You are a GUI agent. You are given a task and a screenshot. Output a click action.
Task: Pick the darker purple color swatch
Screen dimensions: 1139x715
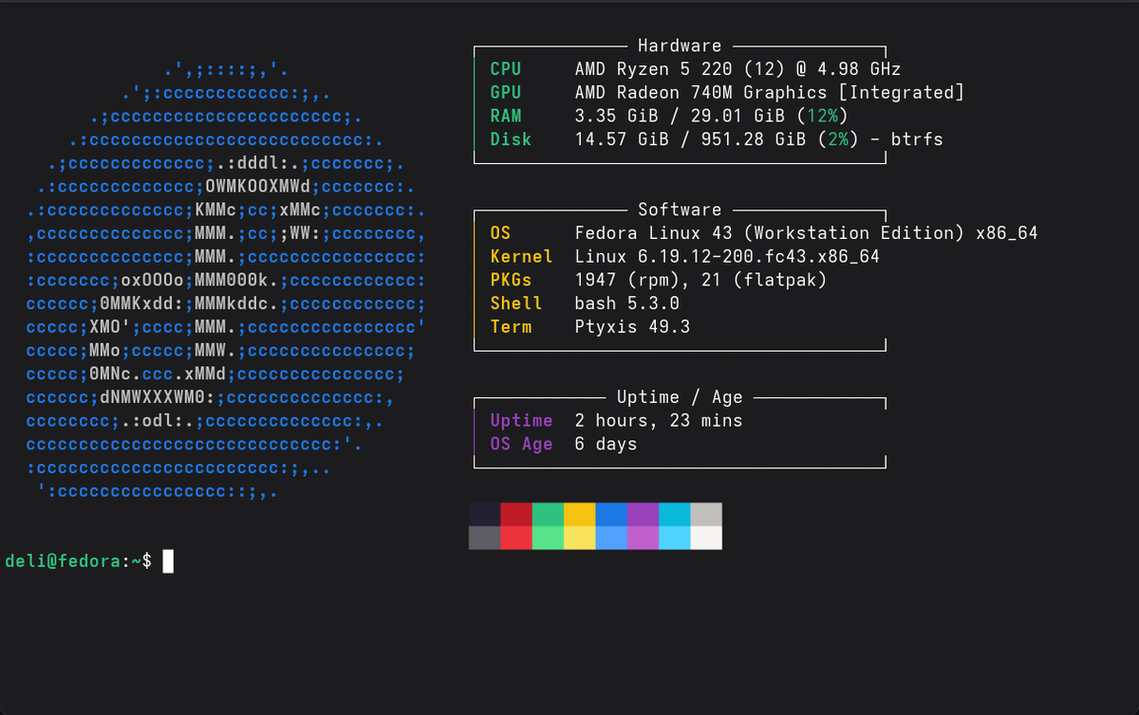(643, 514)
